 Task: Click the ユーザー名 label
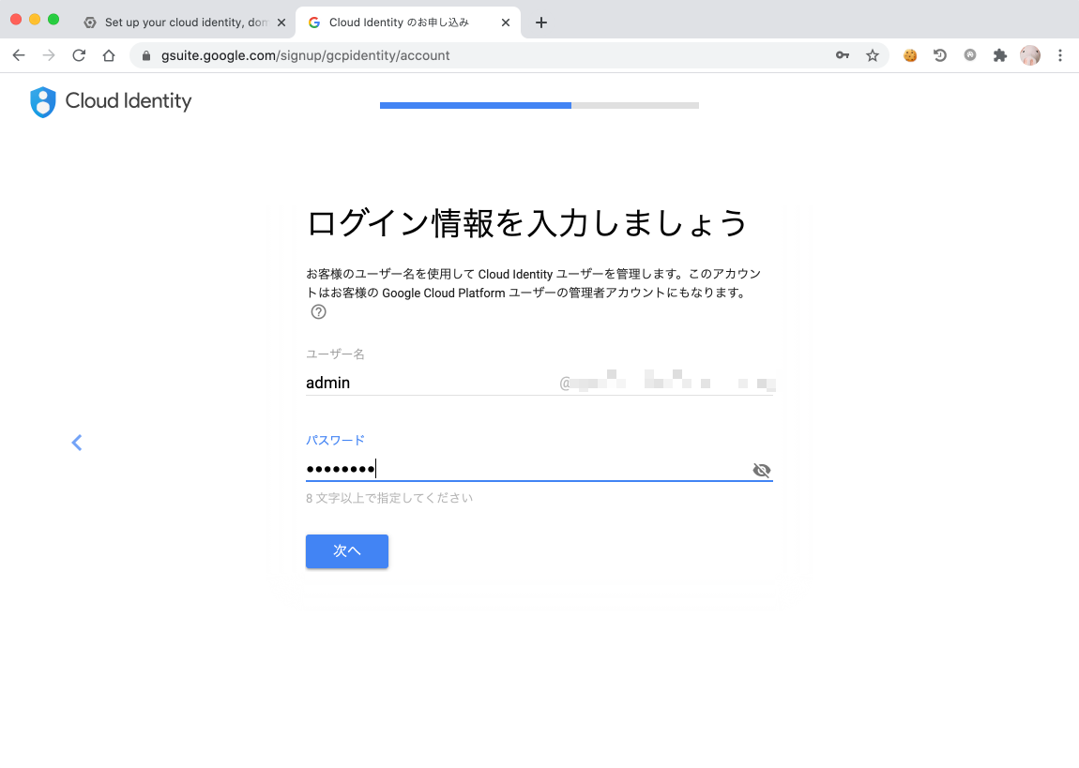pyautogui.click(x=335, y=354)
